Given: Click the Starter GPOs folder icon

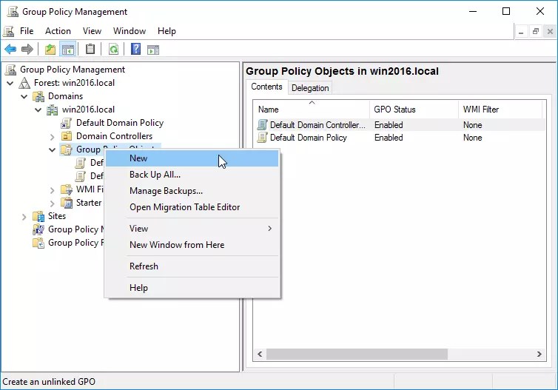Looking at the screenshot, I should [67, 203].
